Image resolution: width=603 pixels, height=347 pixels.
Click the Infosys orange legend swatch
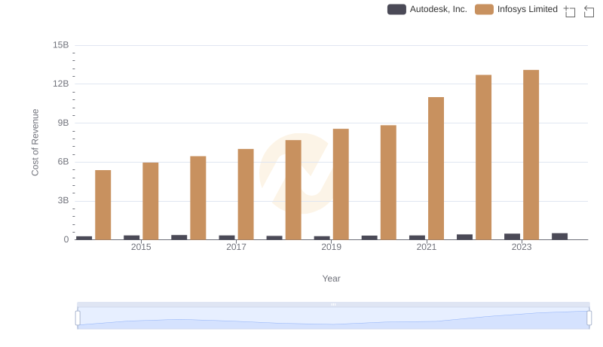coord(484,9)
